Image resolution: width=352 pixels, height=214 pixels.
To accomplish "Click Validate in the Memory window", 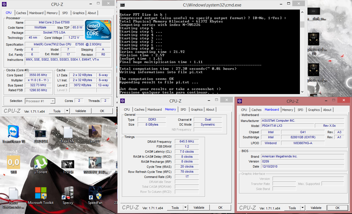I will [x=199, y=208].
